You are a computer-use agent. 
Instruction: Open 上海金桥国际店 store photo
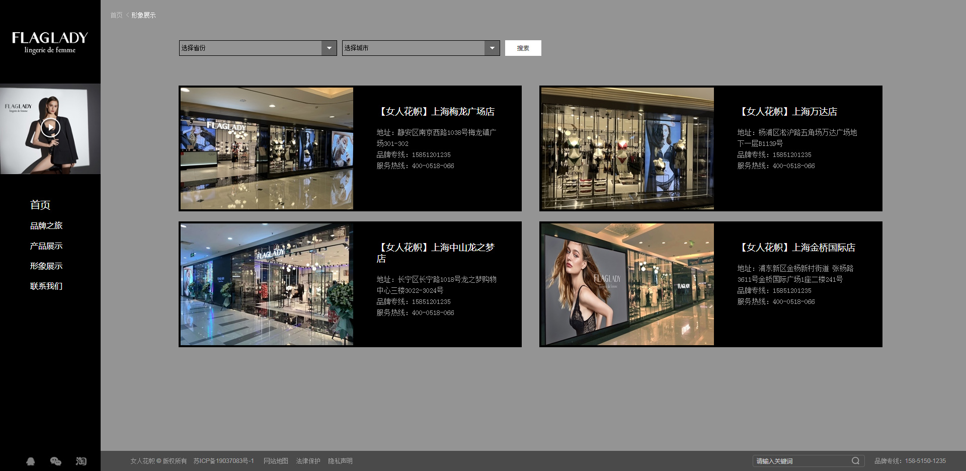(627, 284)
